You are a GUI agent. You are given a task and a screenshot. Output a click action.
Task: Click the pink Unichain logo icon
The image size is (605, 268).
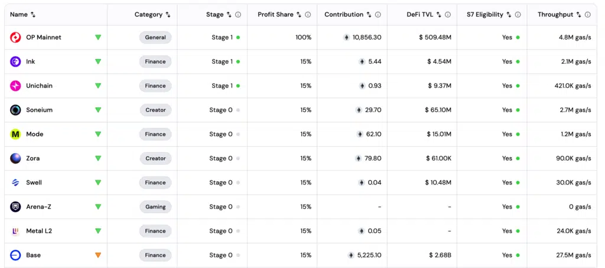click(15, 86)
